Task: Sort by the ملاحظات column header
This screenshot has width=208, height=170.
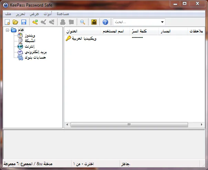Action: (x=196, y=31)
